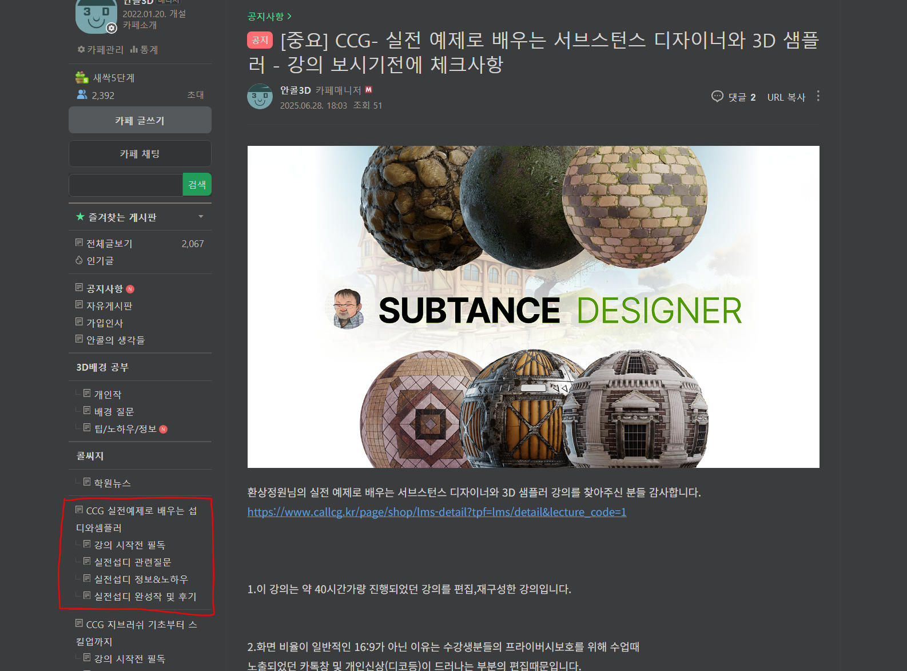Open 공지사항 board in sidebar
The height and width of the screenshot is (671, 907).
(x=105, y=289)
